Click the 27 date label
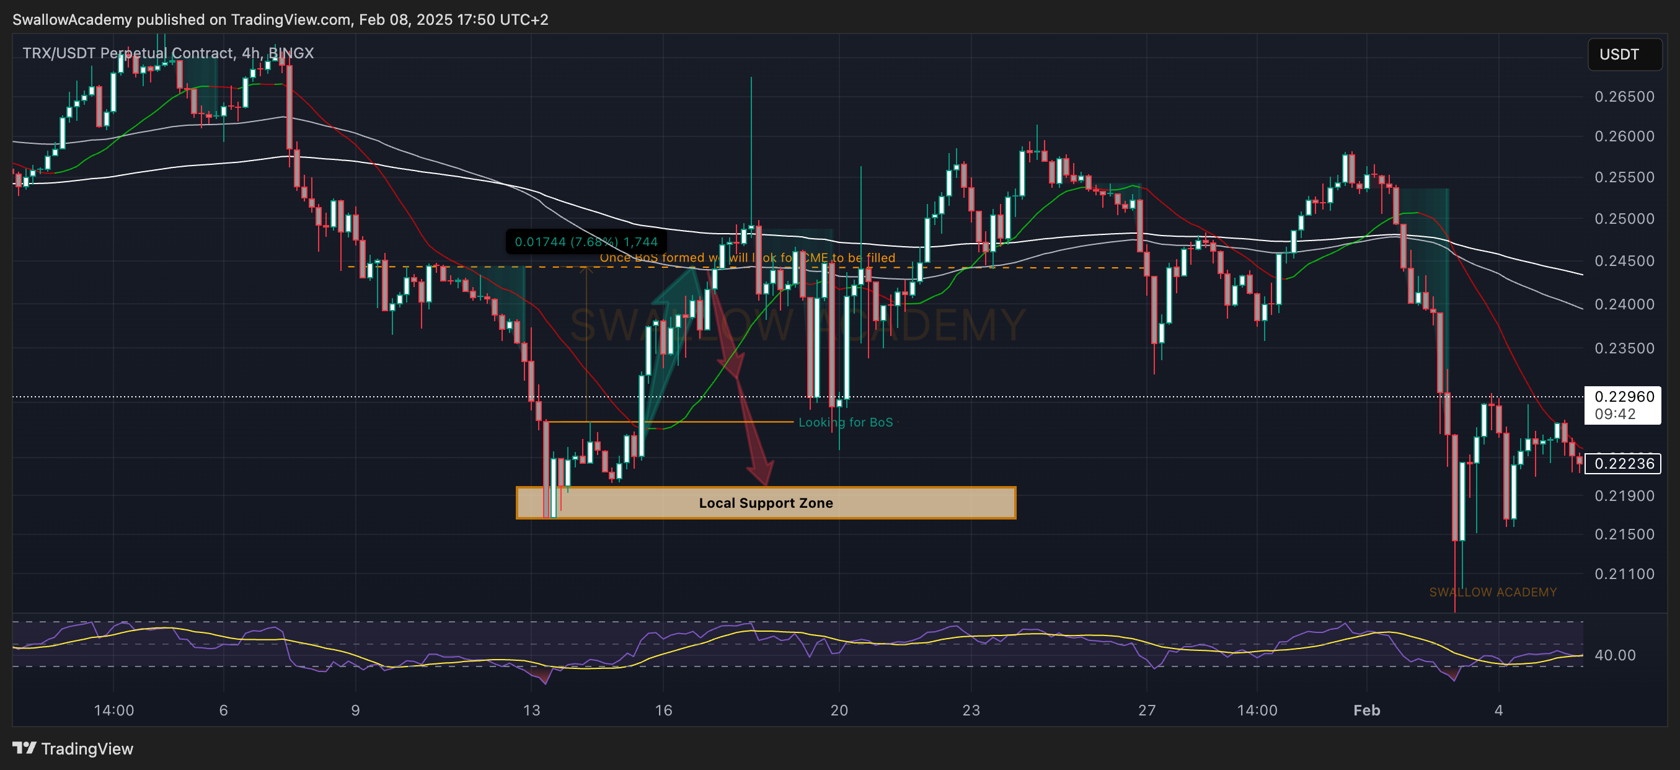Viewport: 1680px width, 770px height. [1146, 710]
